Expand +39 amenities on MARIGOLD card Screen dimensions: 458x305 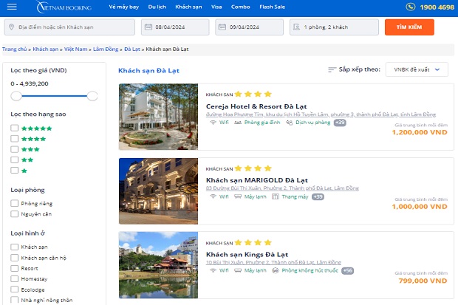click(x=318, y=196)
